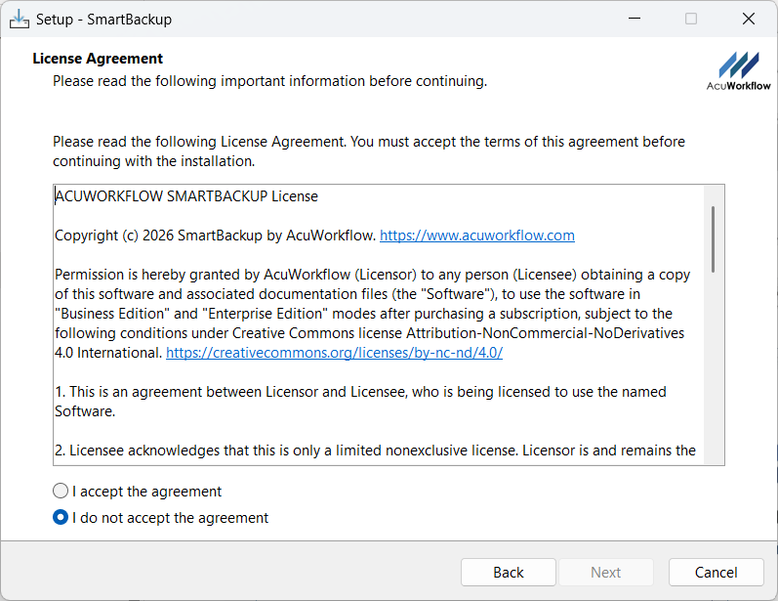Image resolution: width=778 pixels, height=601 pixels.
Task: Click the scrollbar track below the thumb
Action: tap(714, 371)
